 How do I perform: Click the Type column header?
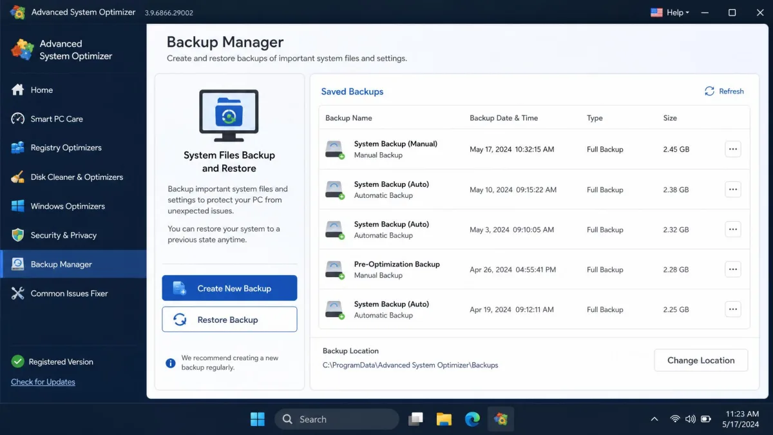(595, 118)
